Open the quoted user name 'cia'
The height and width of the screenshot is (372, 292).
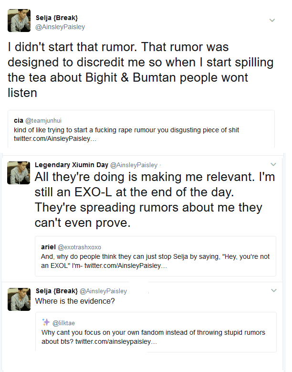click(19, 121)
